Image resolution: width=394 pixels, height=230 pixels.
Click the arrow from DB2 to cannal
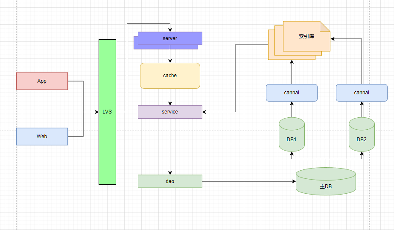pyautogui.click(x=362, y=110)
